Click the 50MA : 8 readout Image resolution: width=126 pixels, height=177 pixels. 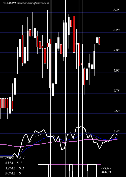[13, 173]
